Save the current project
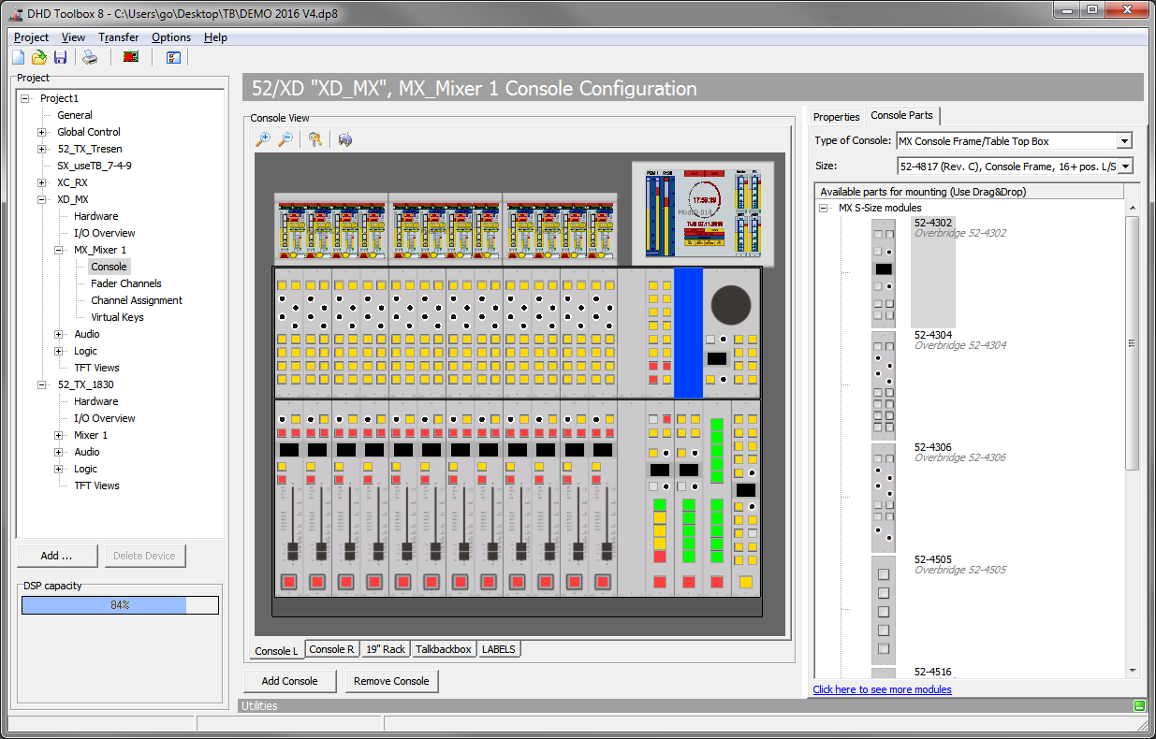 click(60, 57)
